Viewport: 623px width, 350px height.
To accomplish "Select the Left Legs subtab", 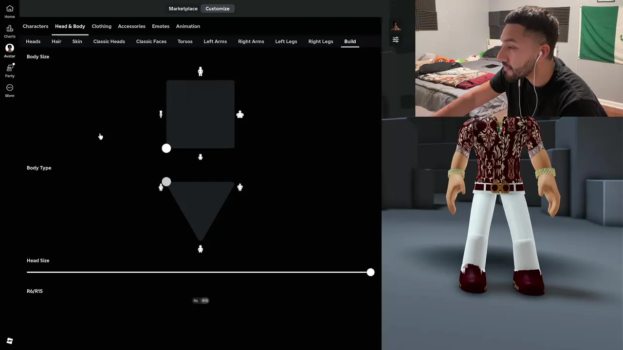I will (286, 41).
